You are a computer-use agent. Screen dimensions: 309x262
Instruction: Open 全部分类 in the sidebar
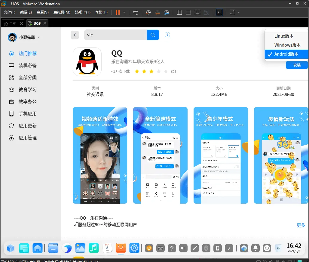coord(23,78)
